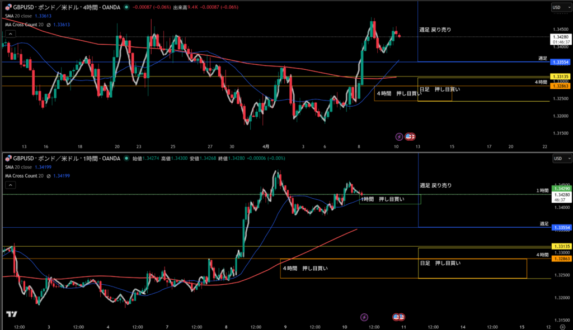Click the purple lightning event icon in 4-hour chart
This screenshot has width=573, height=330.
click(399, 136)
